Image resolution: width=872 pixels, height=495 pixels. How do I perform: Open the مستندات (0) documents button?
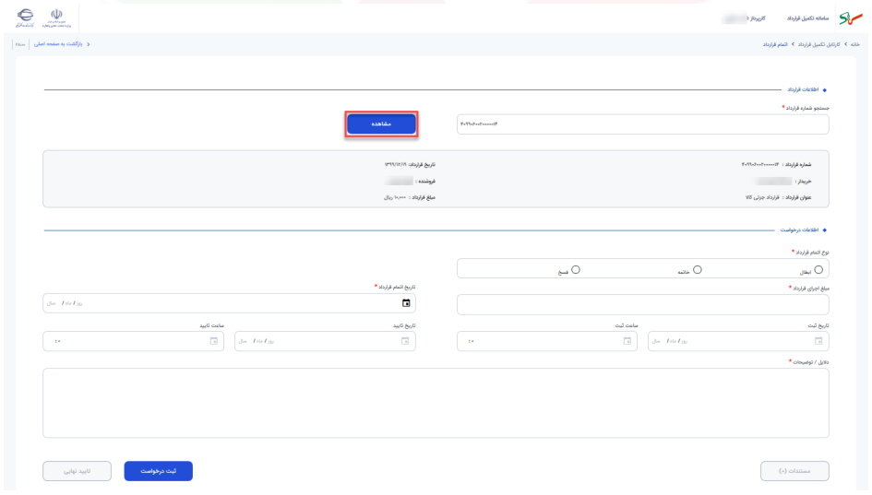(794, 471)
